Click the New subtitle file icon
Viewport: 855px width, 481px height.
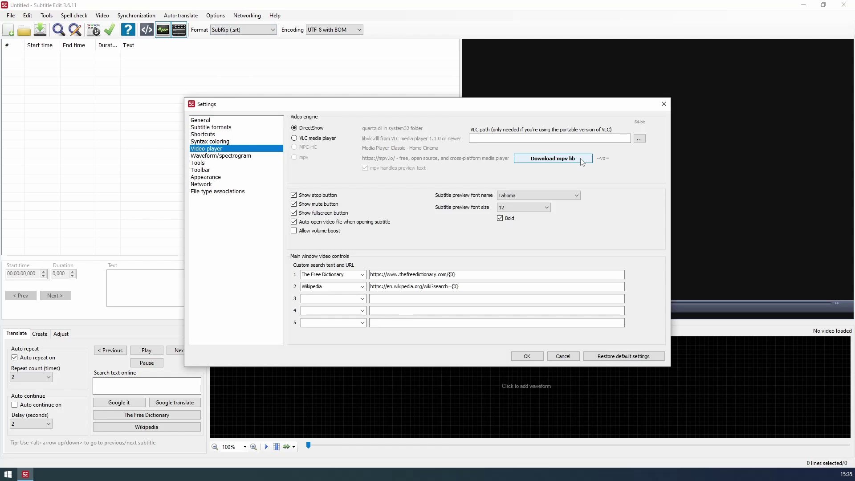click(x=8, y=30)
